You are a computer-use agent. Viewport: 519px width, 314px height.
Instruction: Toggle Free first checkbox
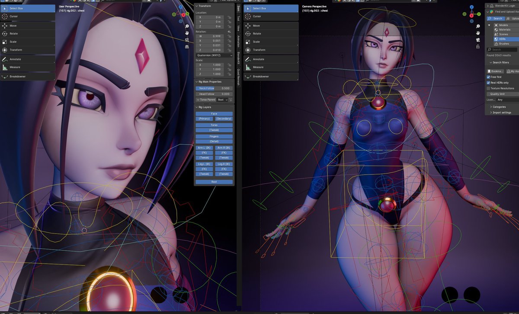point(489,77)
